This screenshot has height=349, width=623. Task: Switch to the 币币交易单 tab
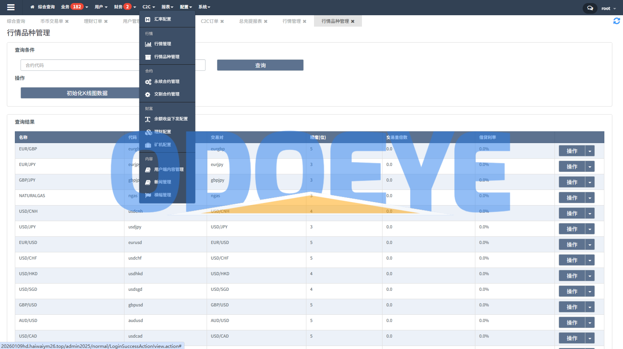(52, 21)
